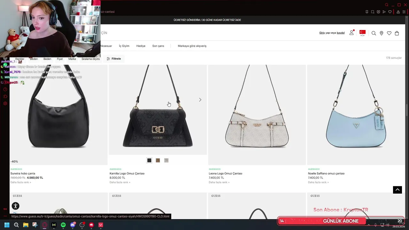Image resolution: width=409 pixels, height=230 pixels.
Task: Open the Son şans menu
Action: pyautogui.click(x=158, y=46)
